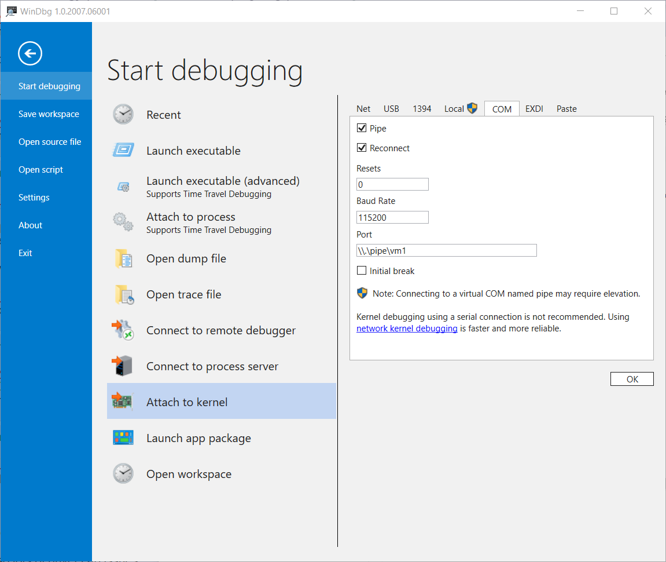666x562 pixels.
Task: Click into the Baud Rate field
Action: pos(392,217)
